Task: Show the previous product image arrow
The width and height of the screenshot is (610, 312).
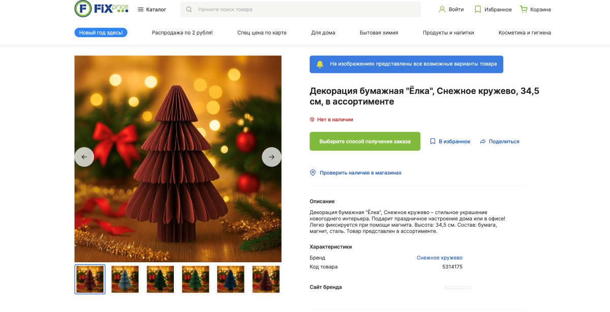Action: (x=84, y=157)
